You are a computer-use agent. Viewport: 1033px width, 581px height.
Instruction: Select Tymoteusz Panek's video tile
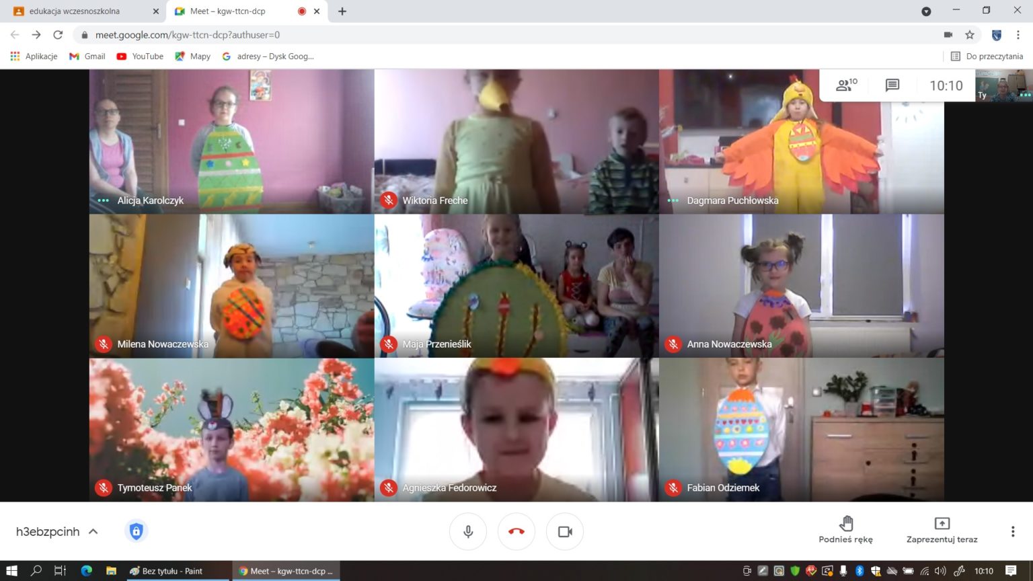(x=232, y=430)
